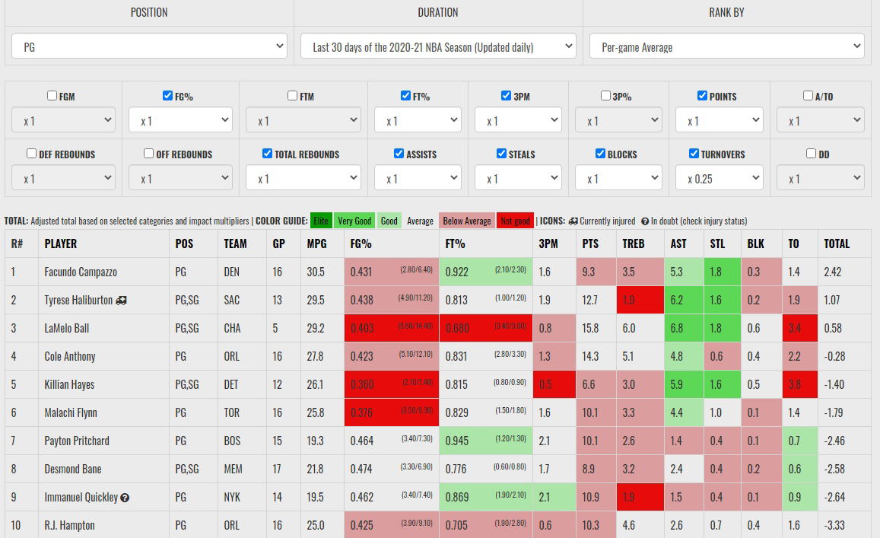Image resolution: width=880 pixels, height=538 pixels.
Task: Click Killian Hayes' turnovers cell 3.8
Action: [x=799, y=385]
